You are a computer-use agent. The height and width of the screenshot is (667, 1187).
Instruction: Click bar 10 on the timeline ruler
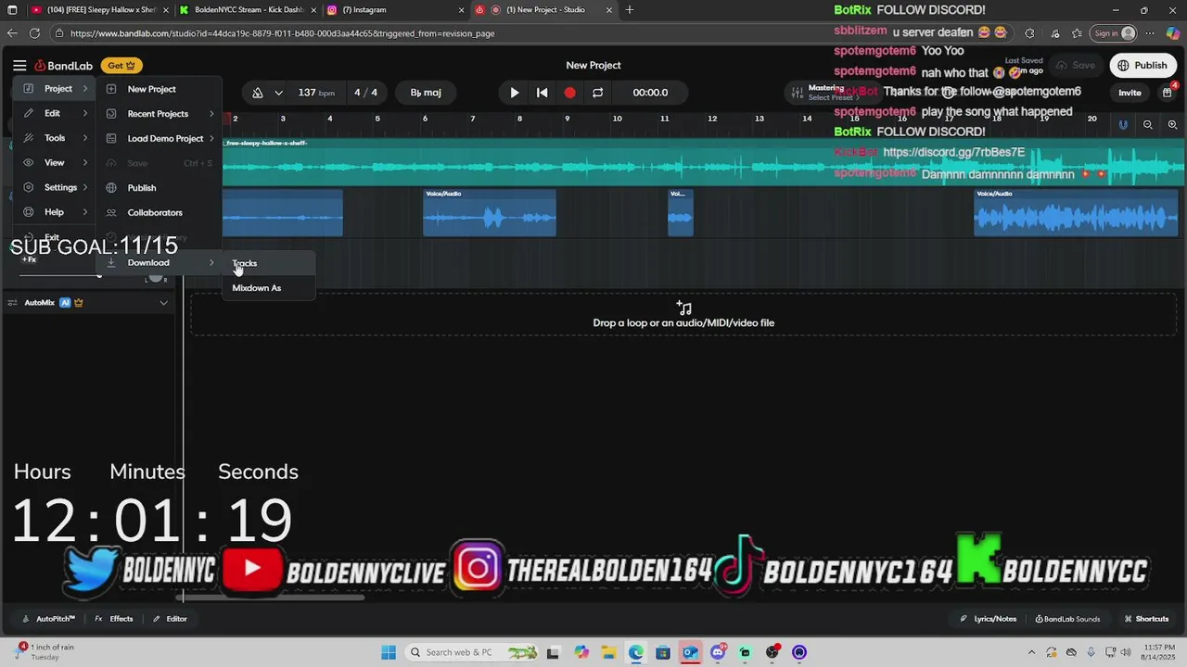pos(617,120)
